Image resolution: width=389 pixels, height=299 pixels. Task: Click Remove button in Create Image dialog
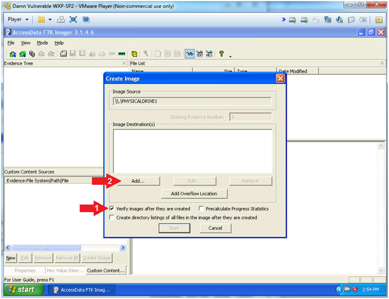coord(250,181)
